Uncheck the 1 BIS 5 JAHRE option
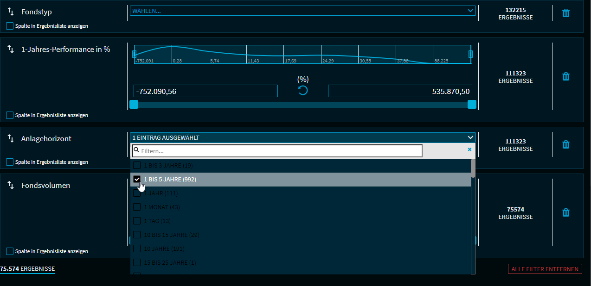 coord(137,180)
